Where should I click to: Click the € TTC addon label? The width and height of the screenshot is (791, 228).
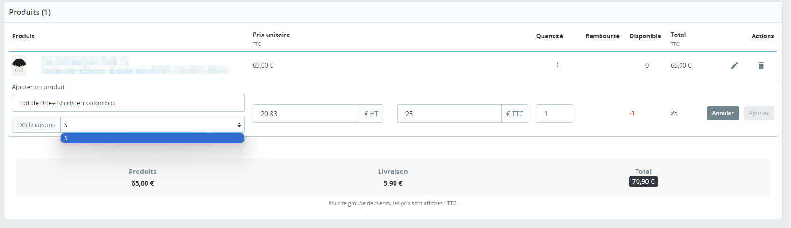(x=515, y=114)
